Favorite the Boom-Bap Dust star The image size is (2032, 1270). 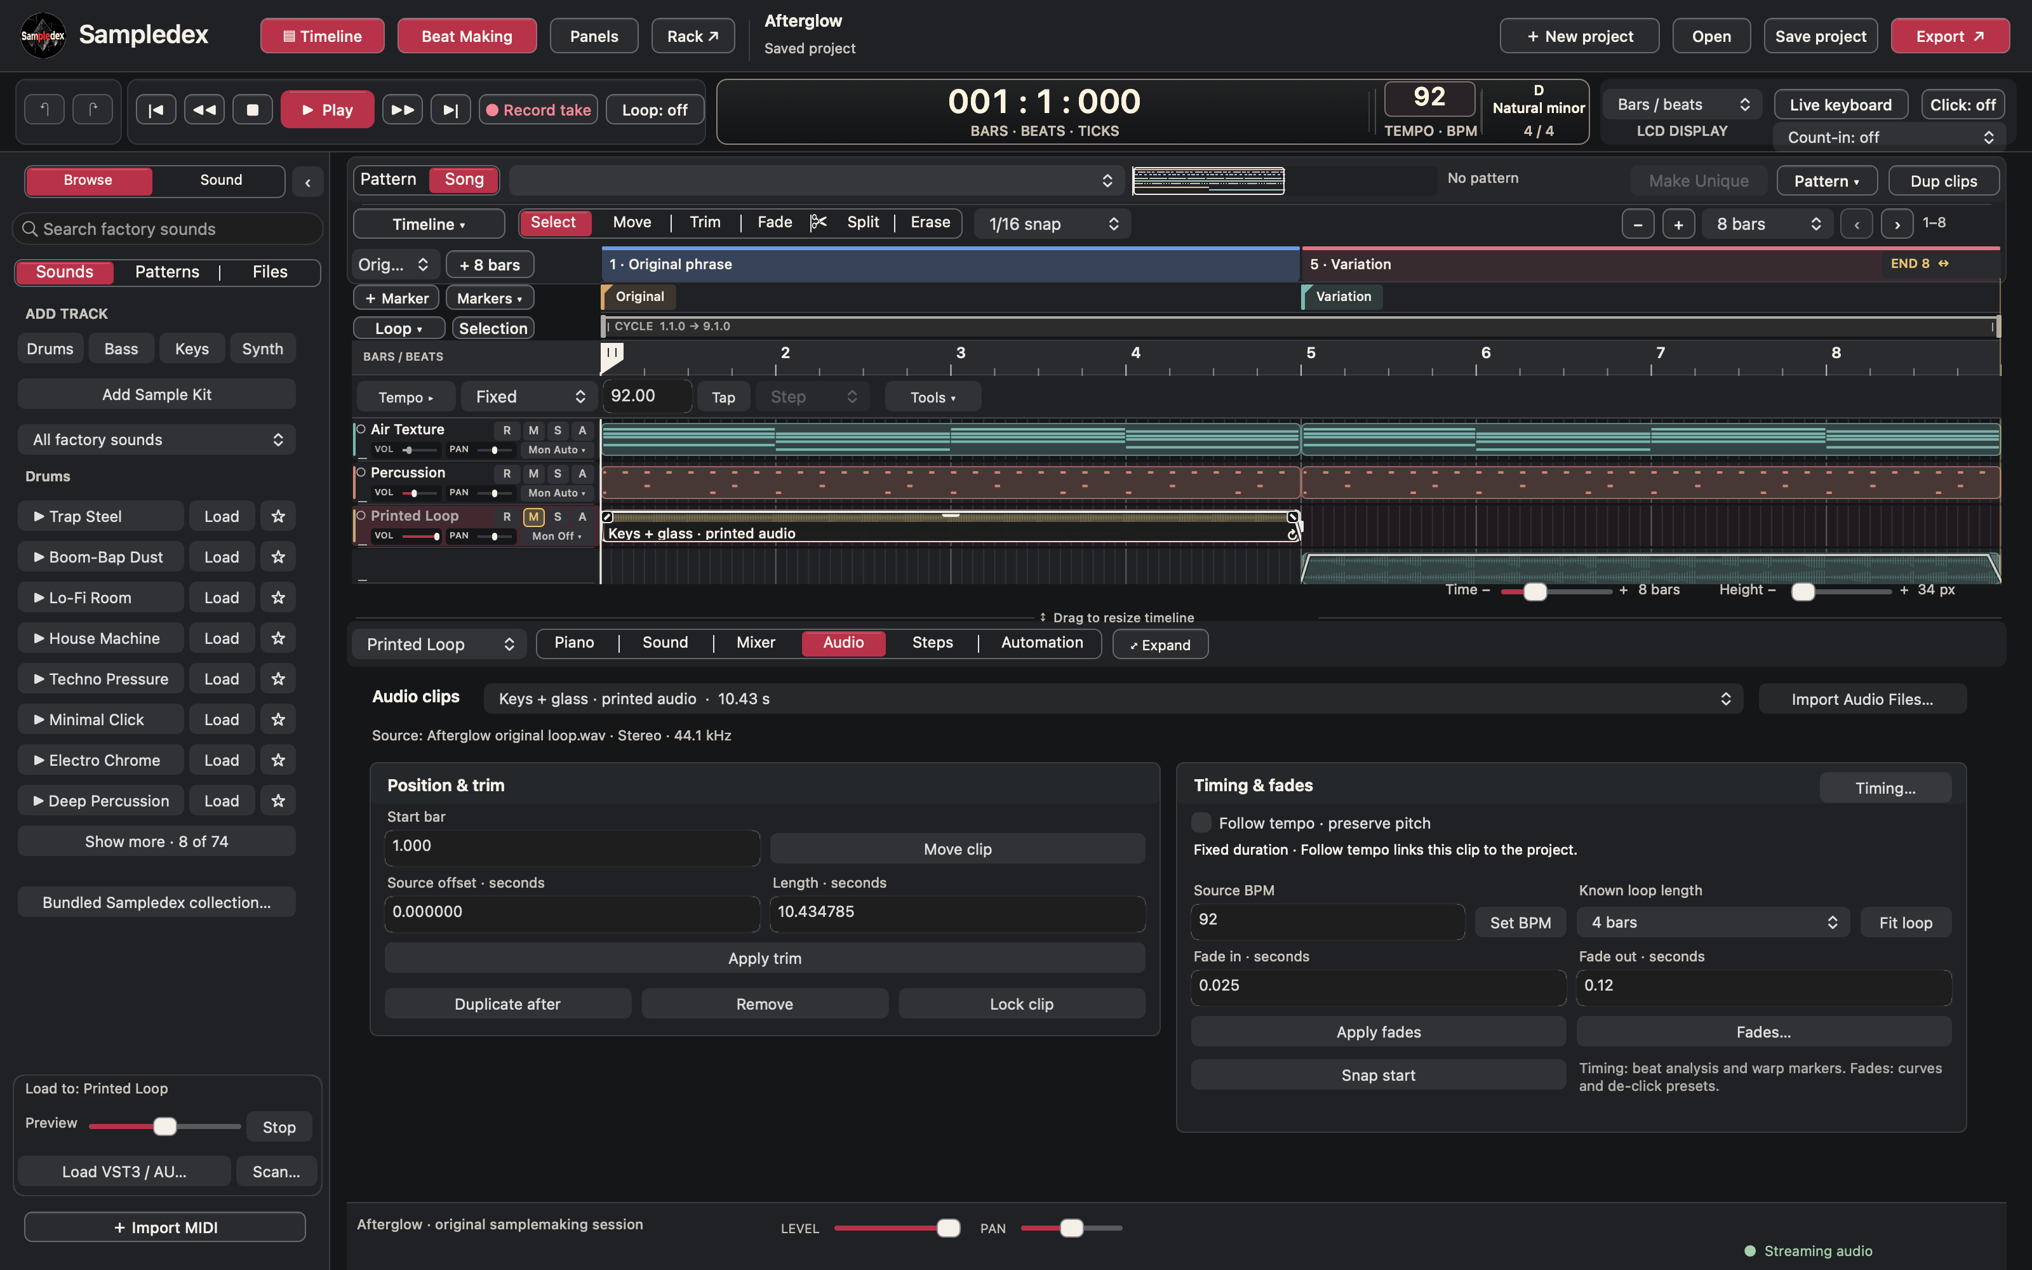(278, 557)
